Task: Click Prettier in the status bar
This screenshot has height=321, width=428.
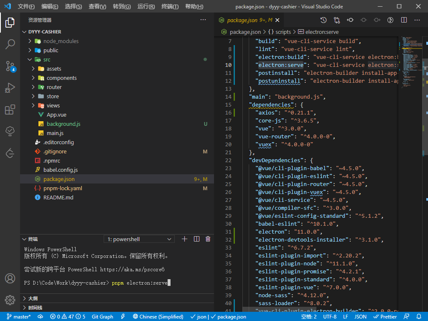Action: point(385,317)
